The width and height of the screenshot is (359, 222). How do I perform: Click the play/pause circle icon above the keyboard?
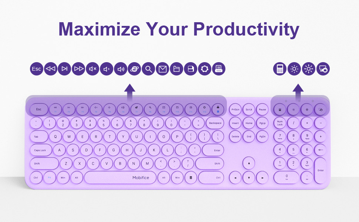(x=65, y=69)
